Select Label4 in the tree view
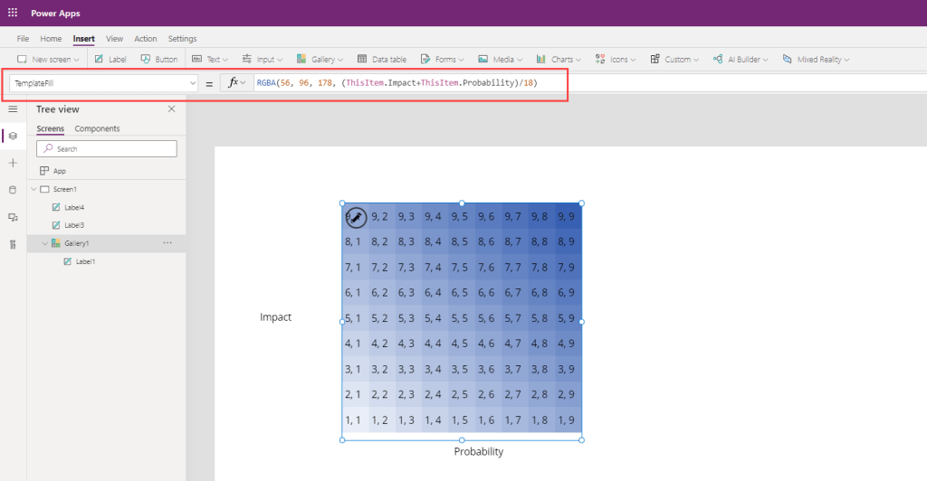Image resolution: width=927 pixels, height=481 pixels. tap(73, 207)
